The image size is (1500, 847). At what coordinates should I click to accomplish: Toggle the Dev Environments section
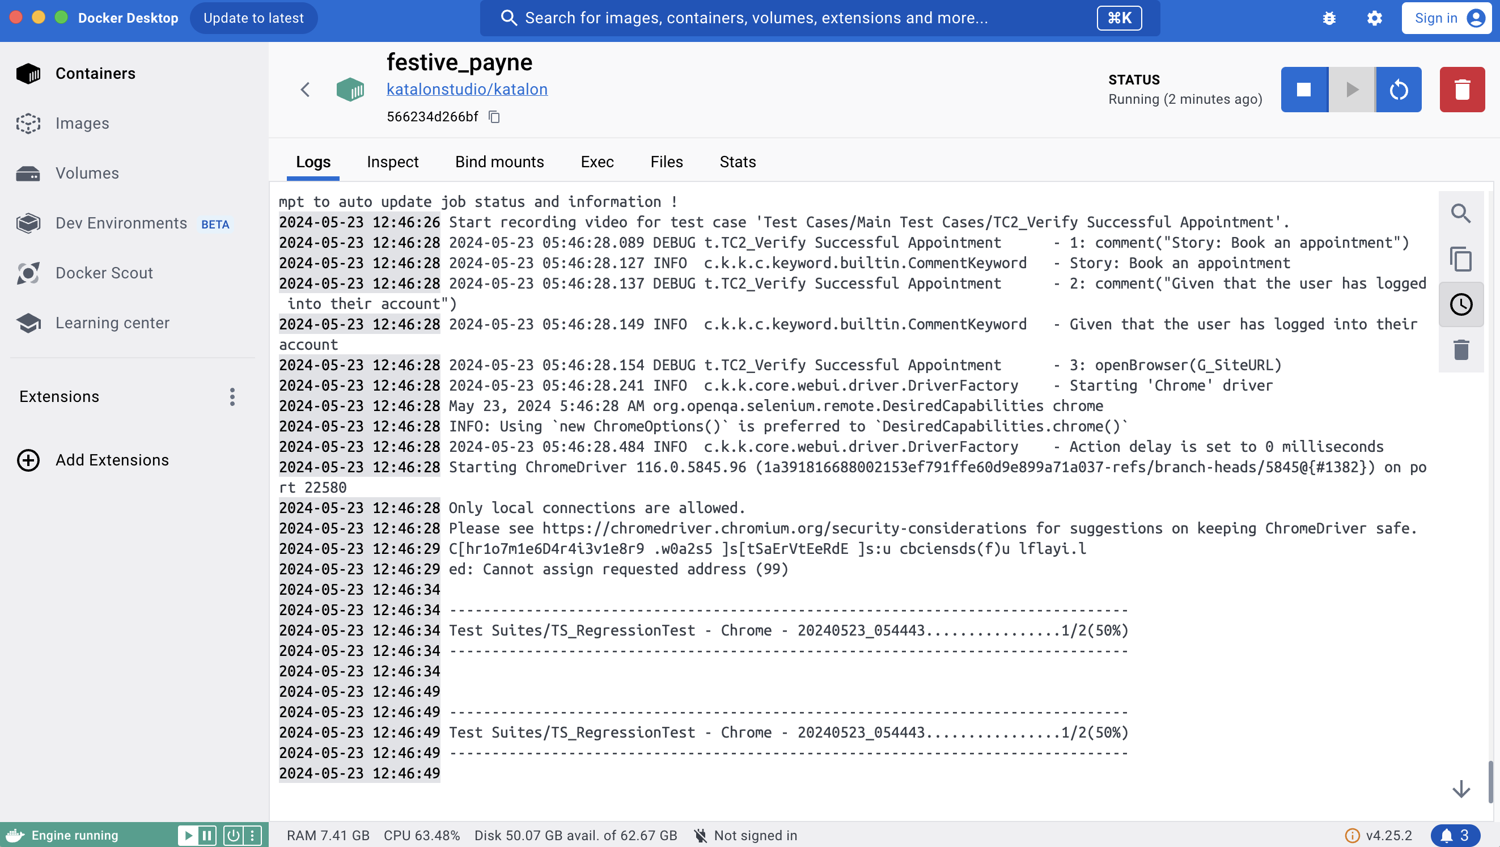[x=122, y=223]
